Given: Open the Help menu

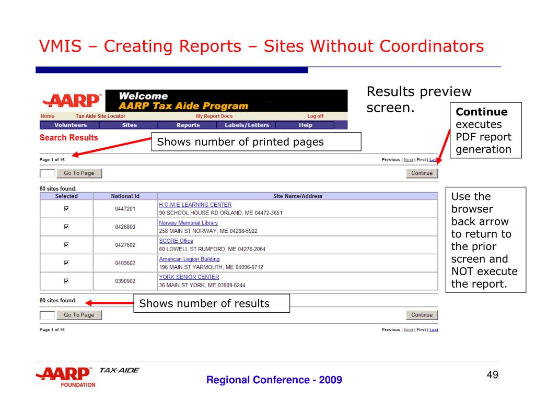Looking at the screenshot, I should 305,125.
